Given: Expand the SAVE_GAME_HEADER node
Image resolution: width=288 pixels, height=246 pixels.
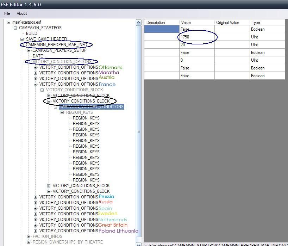Looking at the screenshot, I should pos(22,39).
